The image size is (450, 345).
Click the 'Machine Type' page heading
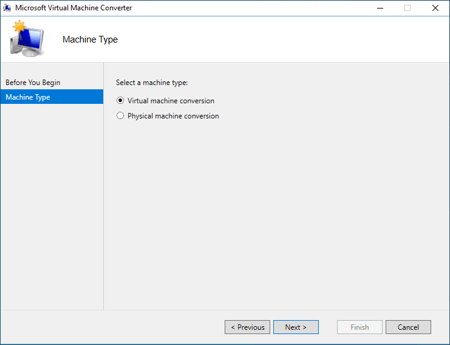(x=90, y=39)
